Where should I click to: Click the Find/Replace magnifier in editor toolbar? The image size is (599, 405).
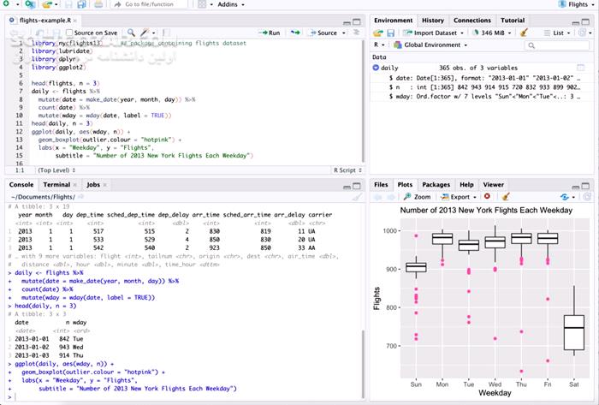pyautogui.click(x=131, y=33)
